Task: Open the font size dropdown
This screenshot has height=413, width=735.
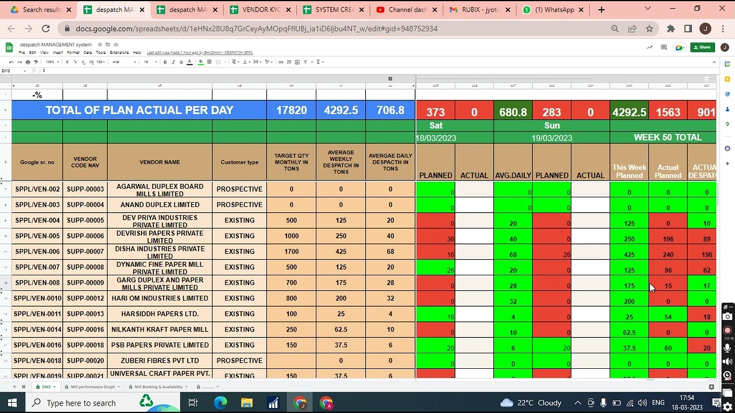Action: click(x=150, y=62)
